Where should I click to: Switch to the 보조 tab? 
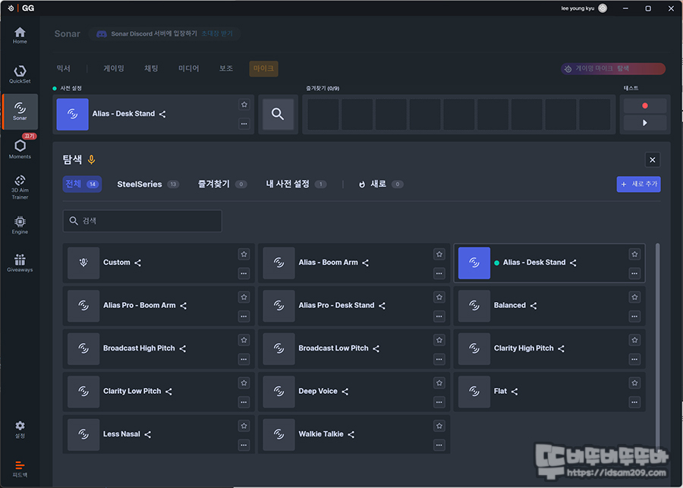coord(226,68)
